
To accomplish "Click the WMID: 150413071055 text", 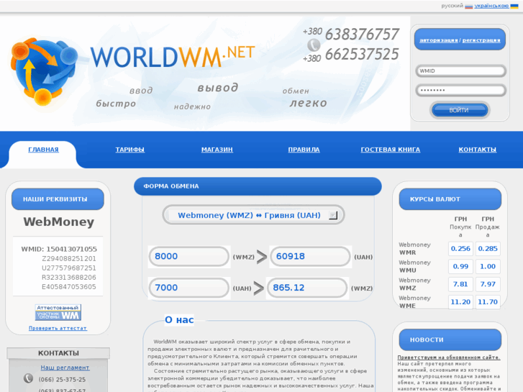I will click(x=59, y=249).
